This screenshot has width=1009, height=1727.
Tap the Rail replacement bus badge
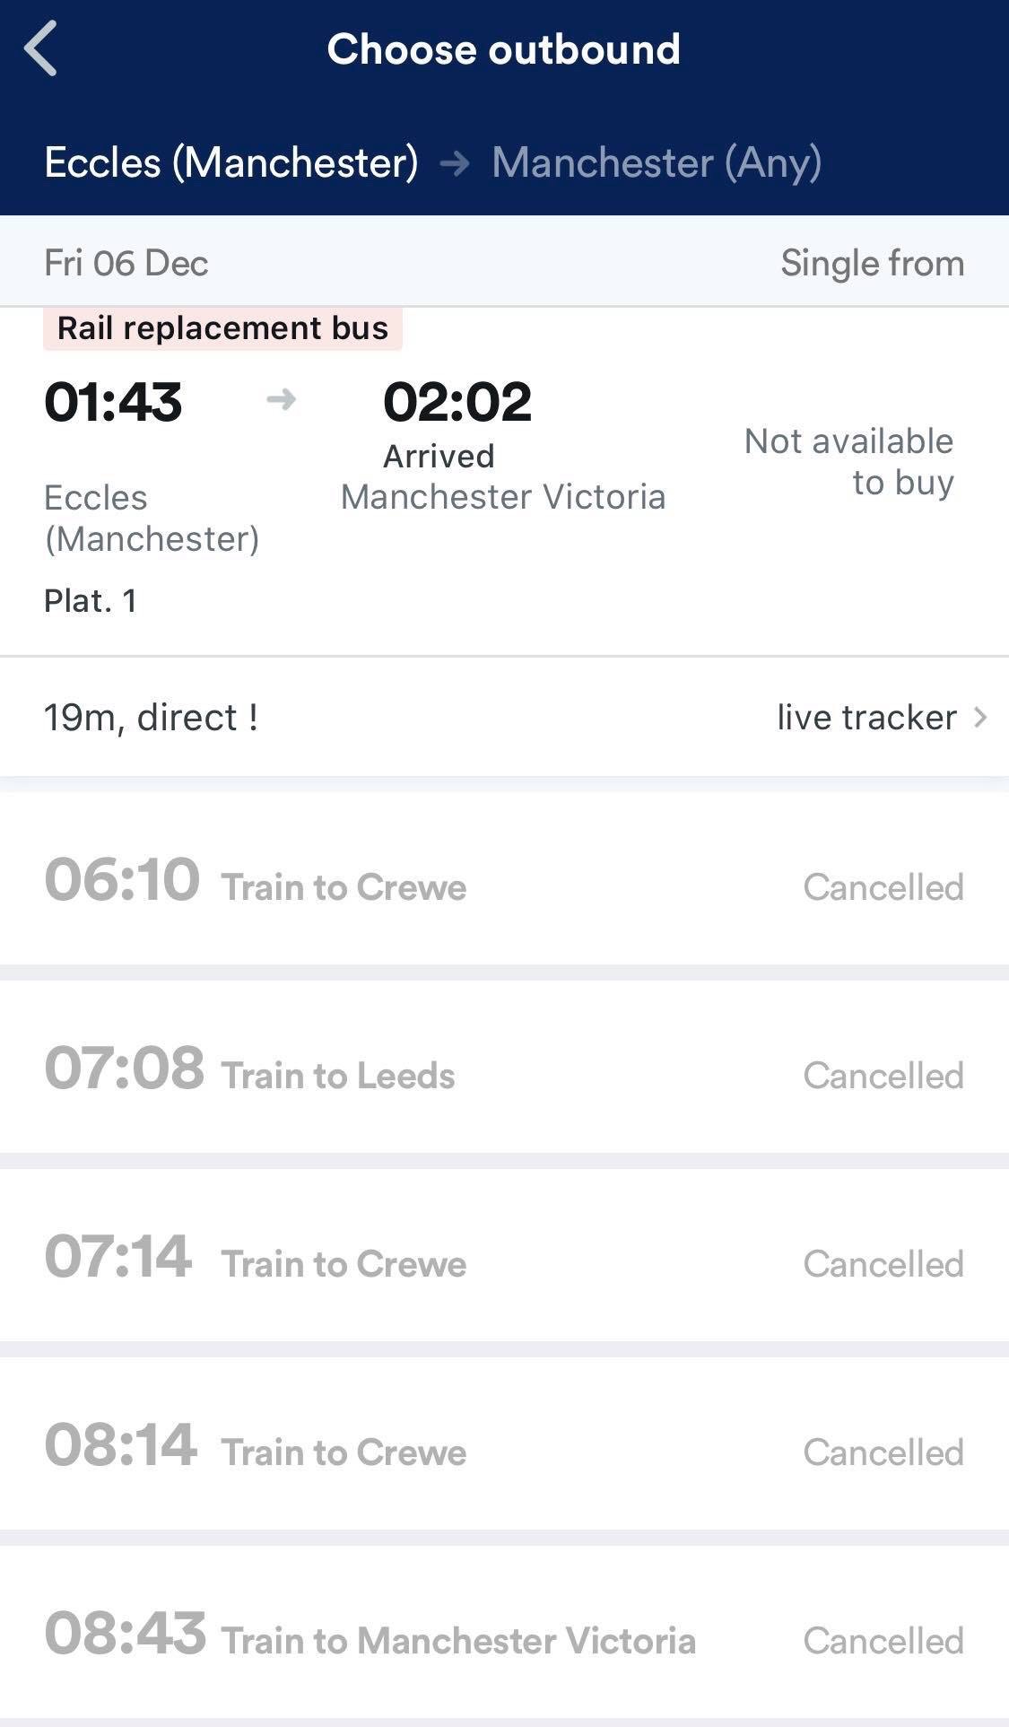(x=222, y=328)
